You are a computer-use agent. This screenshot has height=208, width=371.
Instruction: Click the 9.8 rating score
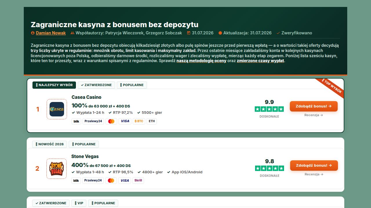270,161
